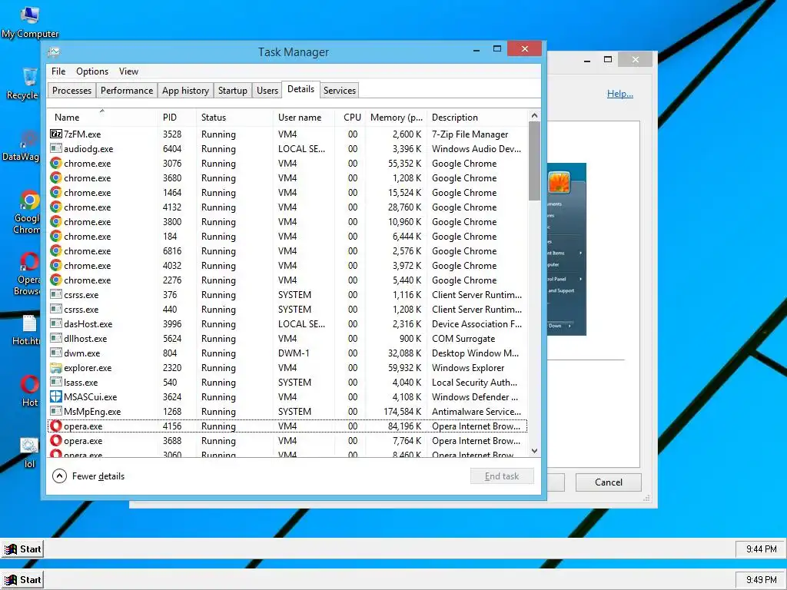Open the File menu
Image resolution: width=787 pixels, height=590 pixels.
click(x=58, y=71)
